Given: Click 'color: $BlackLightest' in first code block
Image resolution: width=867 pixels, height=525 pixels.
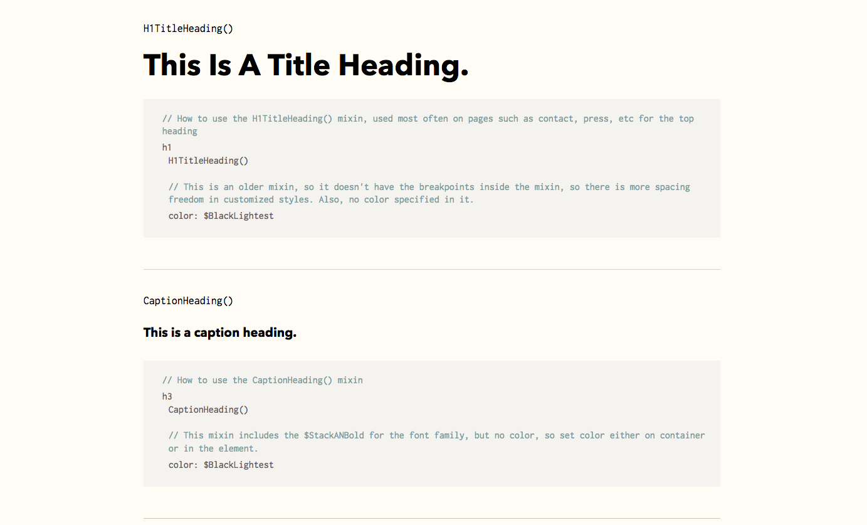Looking at the screenshot, I should click(221, 216).
